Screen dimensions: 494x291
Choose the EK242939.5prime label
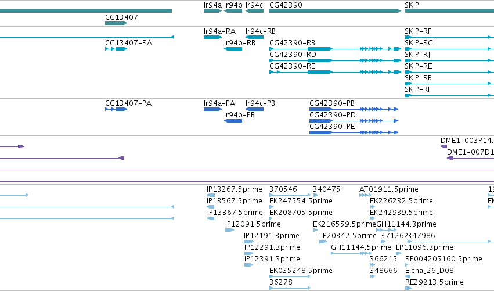401,213
